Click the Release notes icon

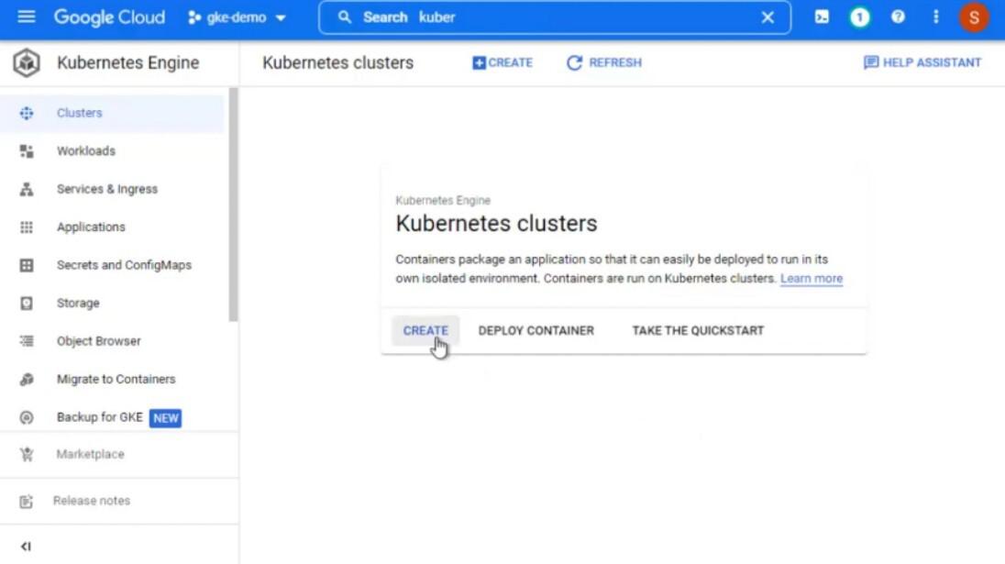(27, 502)
